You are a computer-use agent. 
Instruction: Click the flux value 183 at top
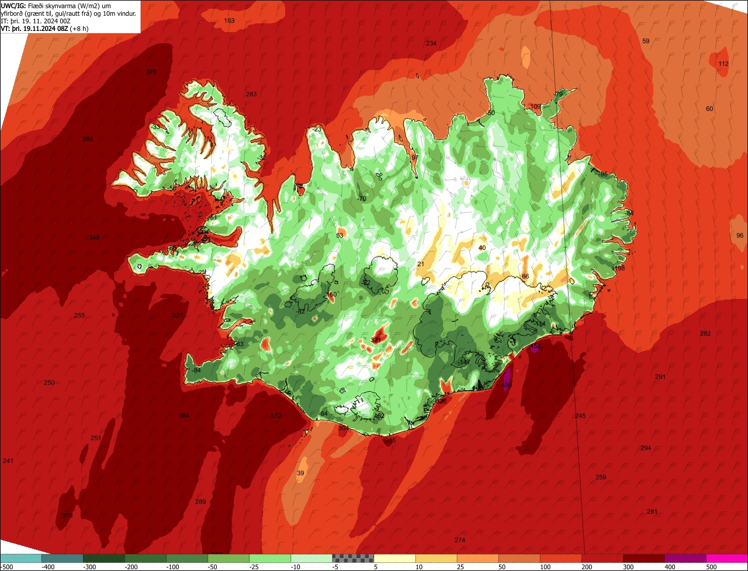229,20
